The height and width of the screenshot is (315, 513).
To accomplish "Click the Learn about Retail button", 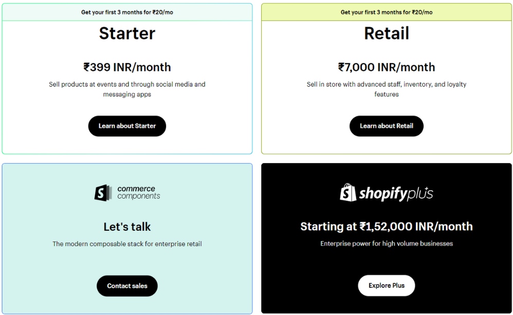I will [x=386, y=126].
